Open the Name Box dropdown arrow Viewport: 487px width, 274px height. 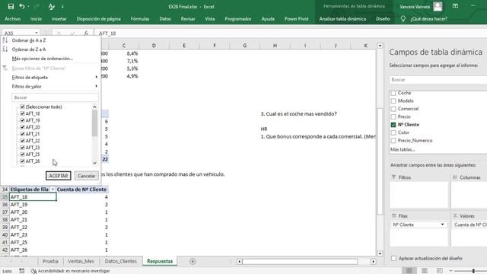(37, 33)
